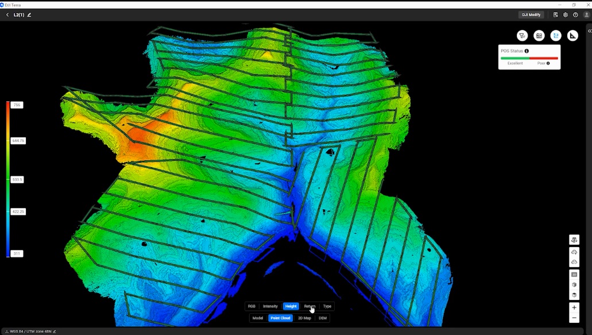592x335 pixels.
Task: Open the help question mark icon
Action: coord(575,15)
